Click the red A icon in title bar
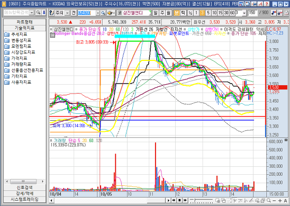This screenshot has width=290, height=206. tap(260, 4)
